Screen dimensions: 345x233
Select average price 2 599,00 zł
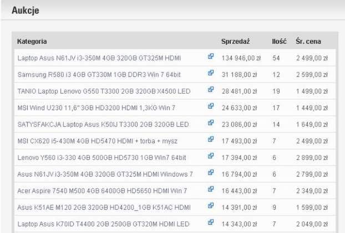[312, 75]
